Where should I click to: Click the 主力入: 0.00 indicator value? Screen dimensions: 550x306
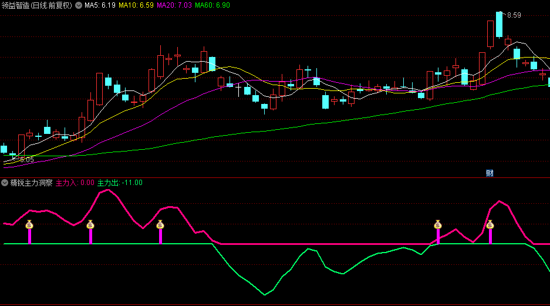(75, 183)
